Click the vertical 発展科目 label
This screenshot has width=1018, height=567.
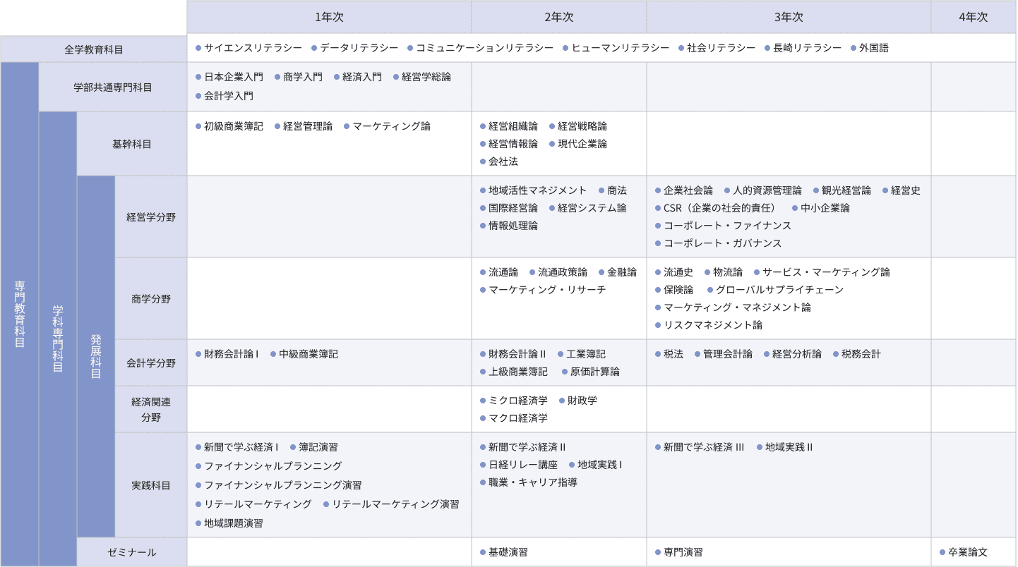[x=96, y=357]
